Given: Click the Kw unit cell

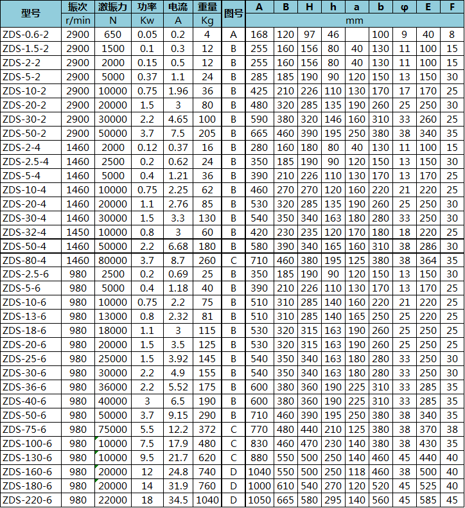Looking at the screenshot, I should coord(147,21).
